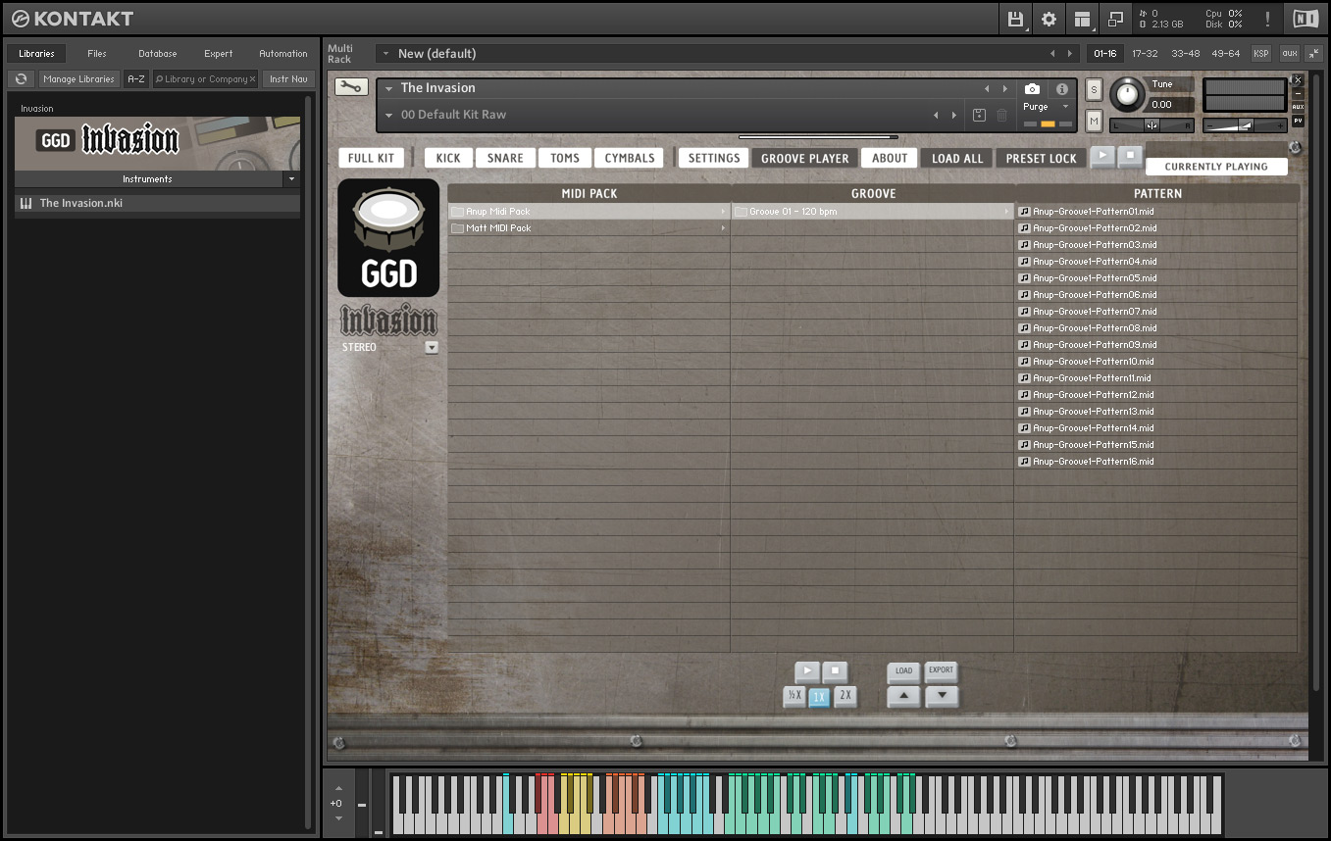Save snapshot icon beside preset name
The height and width of the screenshot is (841, 1331).
tap(979, 115)
